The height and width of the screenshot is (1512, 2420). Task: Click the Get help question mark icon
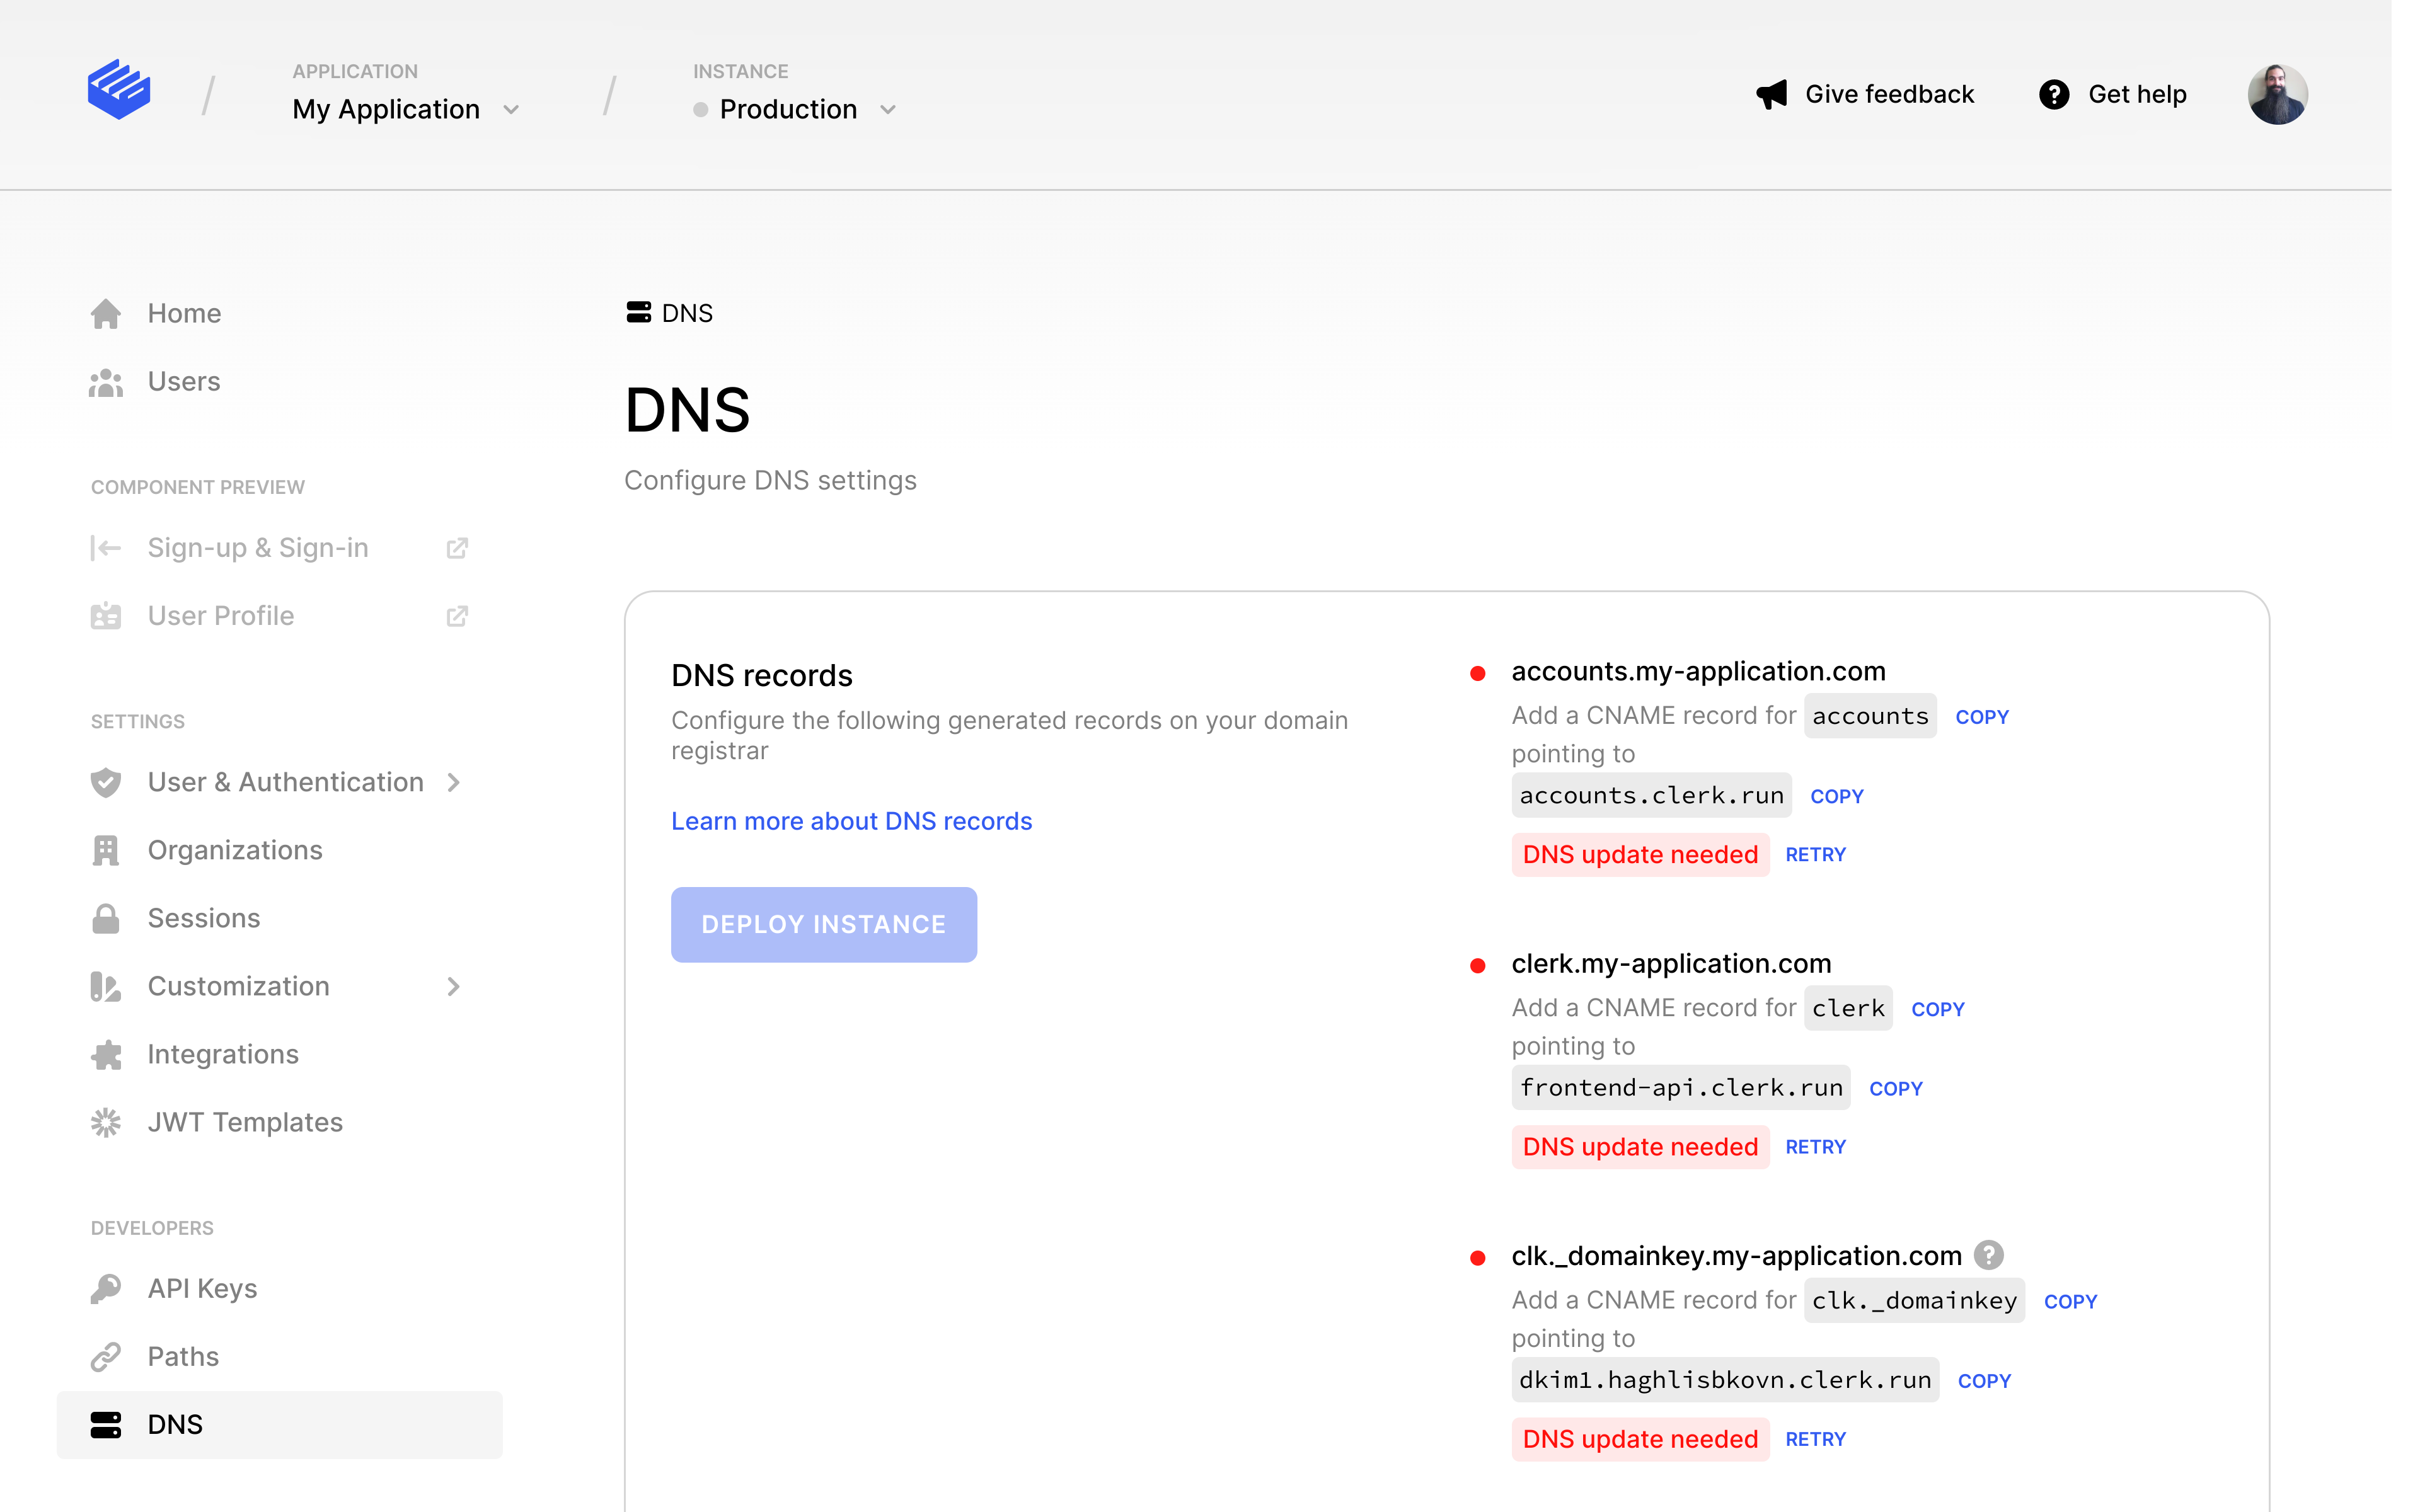(x=2053, y=95)
